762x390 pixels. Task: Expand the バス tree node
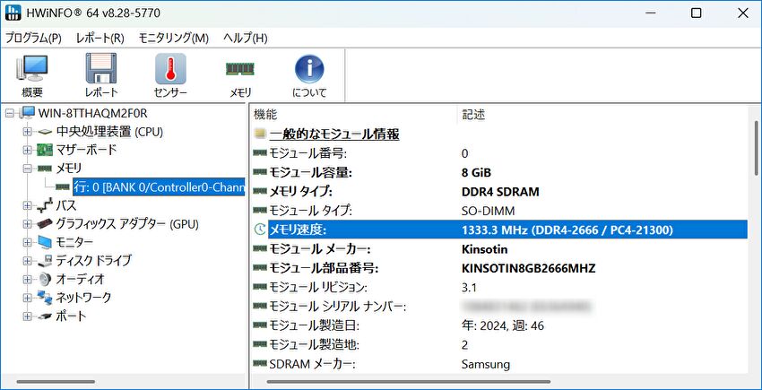pos(27,205)
